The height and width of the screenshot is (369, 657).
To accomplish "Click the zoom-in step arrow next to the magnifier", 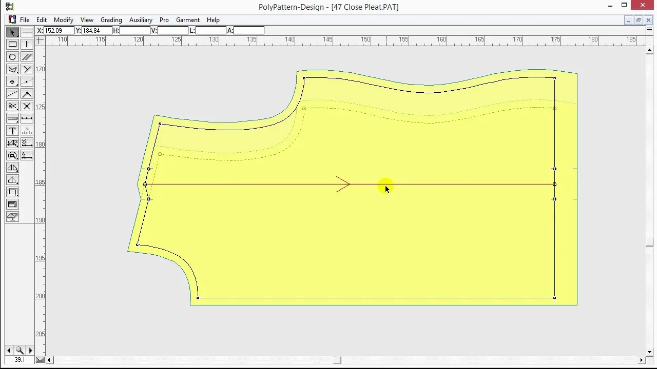I will click(x=30, y=350).
